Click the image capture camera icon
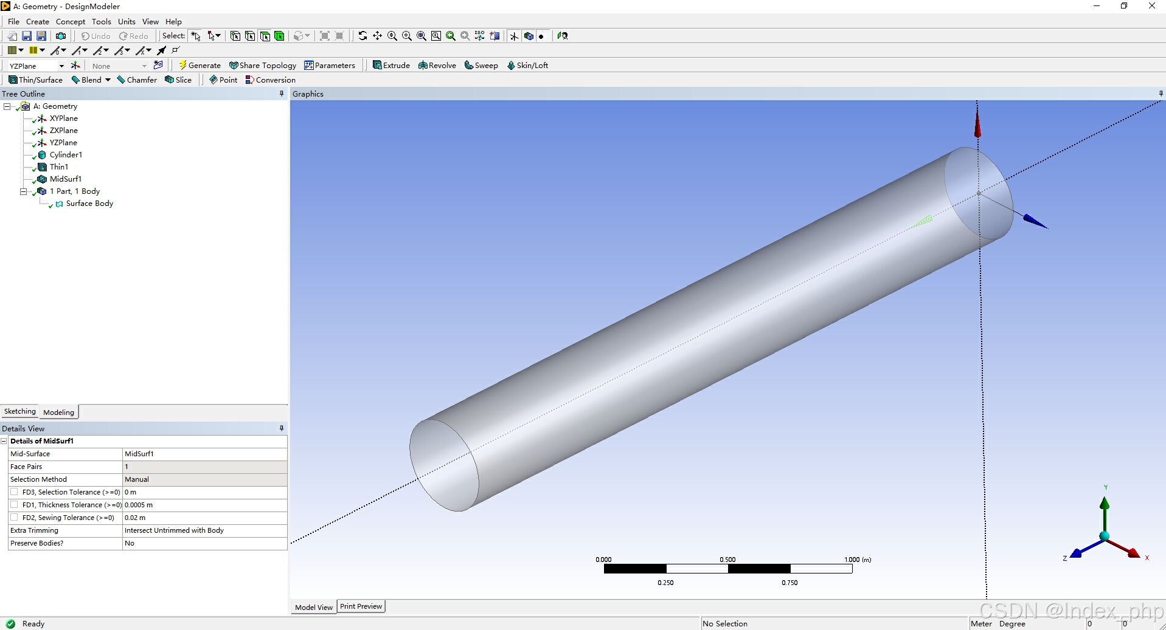Image resolution: width=1166 pixels, height=630 pixels. pyautogui.click(x=61, y=36)
